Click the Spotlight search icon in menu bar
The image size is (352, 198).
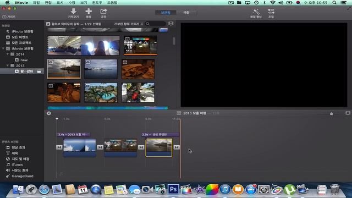[334, 3]
